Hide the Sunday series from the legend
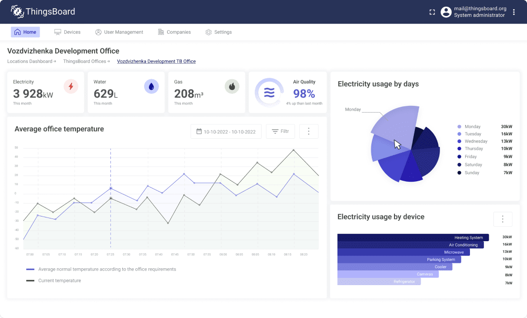The image size is (527, 318). click(471, 172)
